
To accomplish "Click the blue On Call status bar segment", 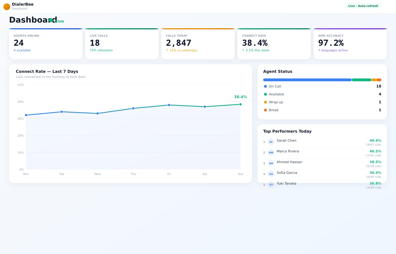I will pyautogui.click(x=307, y=80).
